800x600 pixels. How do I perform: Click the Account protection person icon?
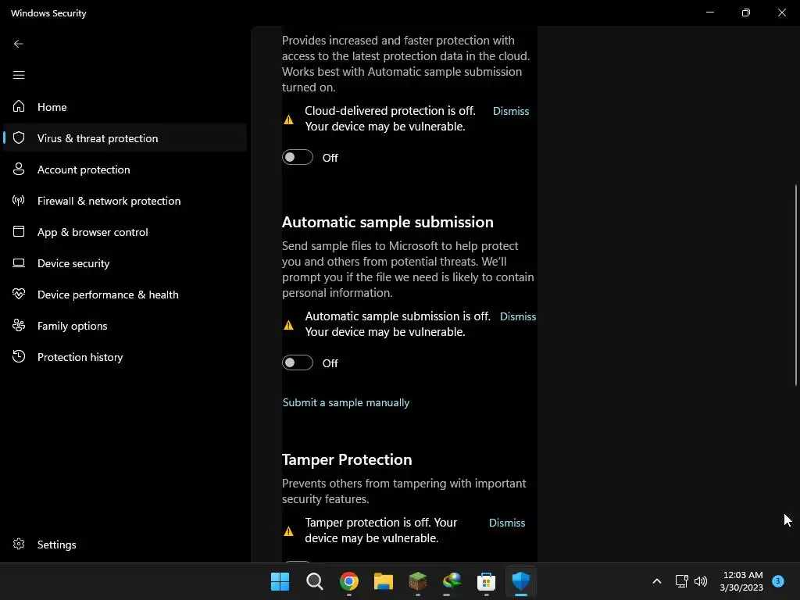(x=19, y=169)
